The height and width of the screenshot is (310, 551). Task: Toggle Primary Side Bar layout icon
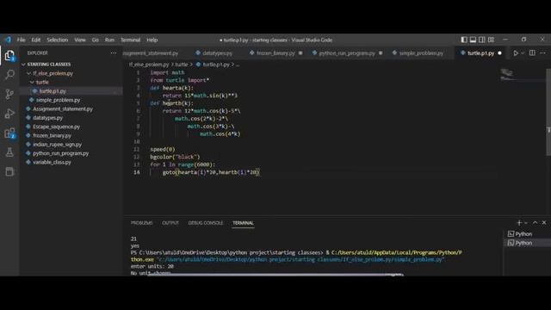pos(464,40)
